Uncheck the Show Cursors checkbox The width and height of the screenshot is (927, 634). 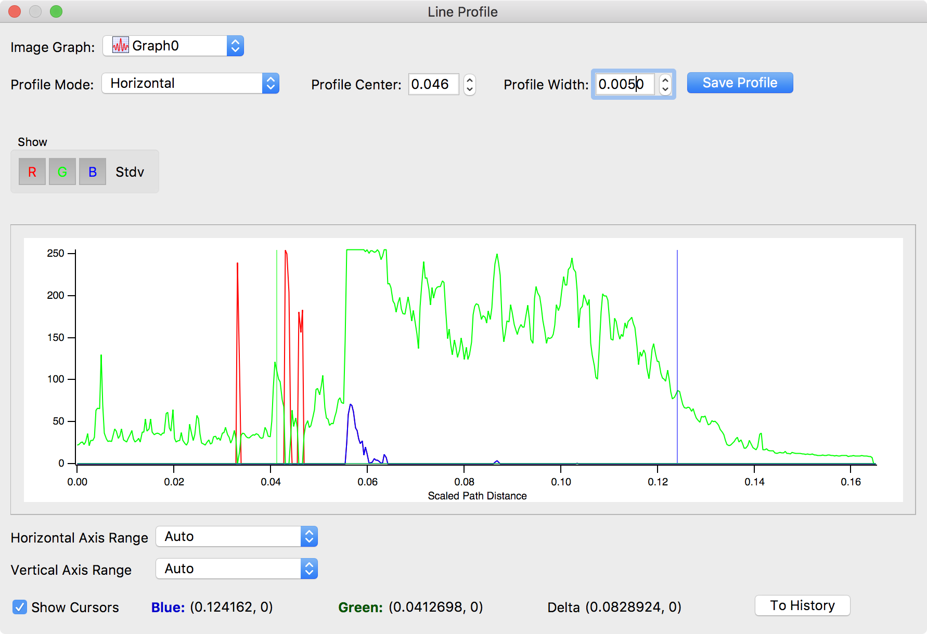click(20, 607)
